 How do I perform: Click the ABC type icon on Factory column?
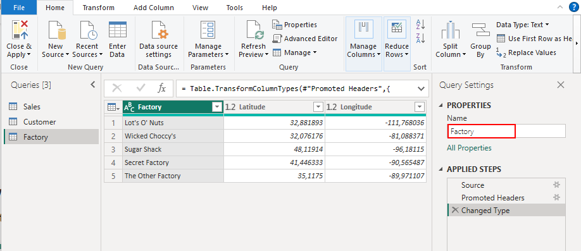pos(129,107)
